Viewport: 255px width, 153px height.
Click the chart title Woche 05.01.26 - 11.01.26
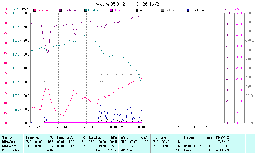tap(128, 4)
